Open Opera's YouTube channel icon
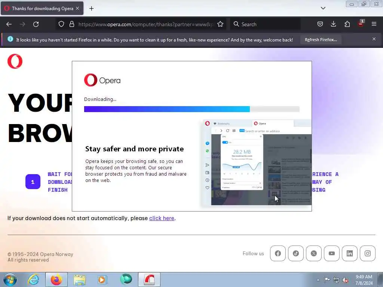This screenshot has width=383, height=287. tap(332, 253)
